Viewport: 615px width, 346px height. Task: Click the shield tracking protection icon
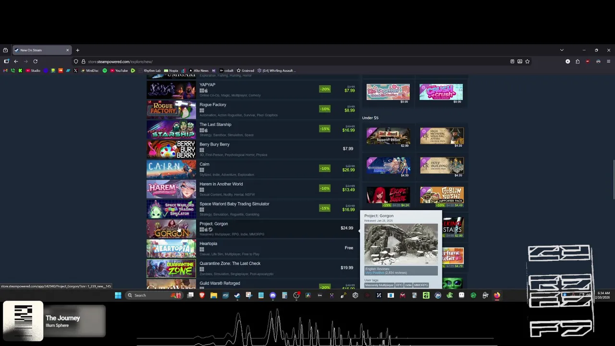[x=76, y=62]
